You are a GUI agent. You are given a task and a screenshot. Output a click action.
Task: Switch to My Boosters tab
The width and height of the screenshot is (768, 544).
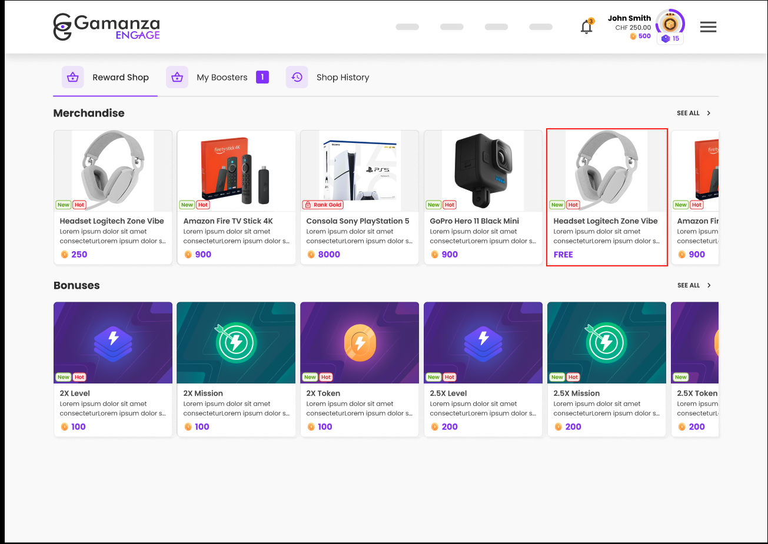[x=222, y=78]
